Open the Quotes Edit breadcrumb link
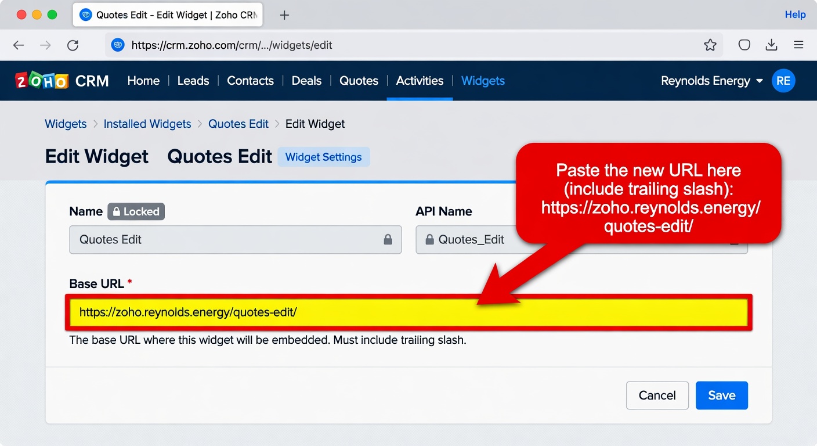 click(x=238, y=124)
